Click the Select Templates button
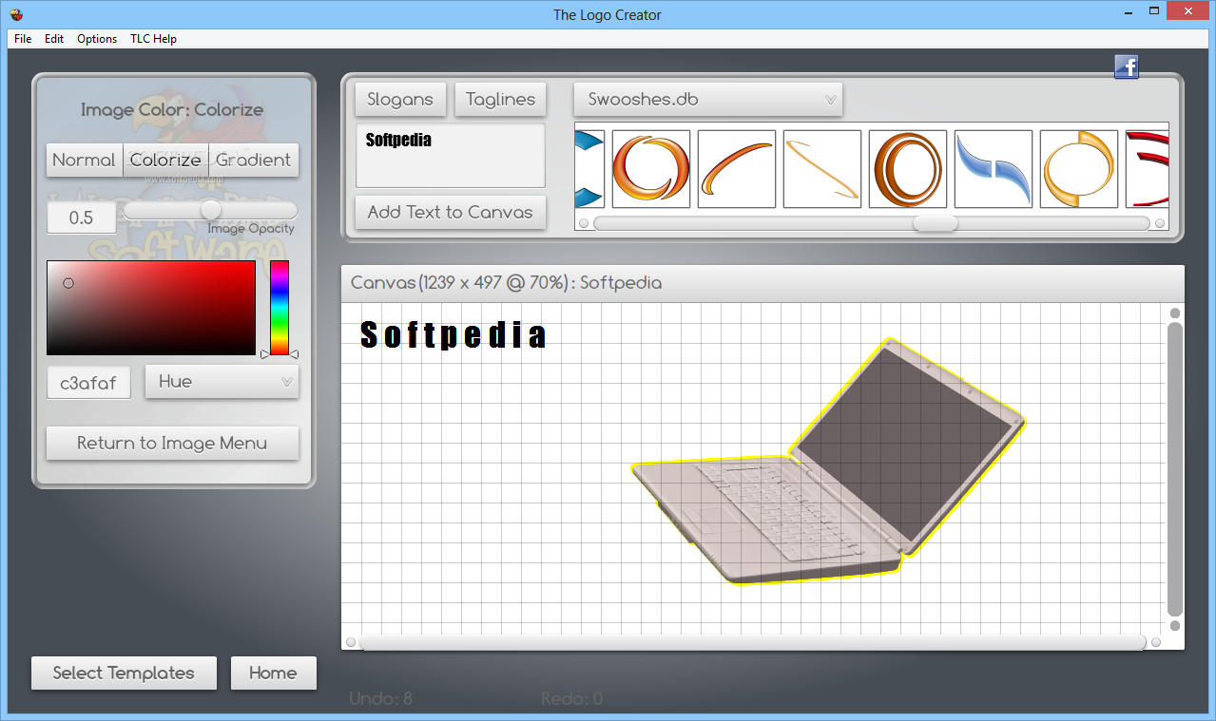1216x721 pixels. (x=124, y=673)
